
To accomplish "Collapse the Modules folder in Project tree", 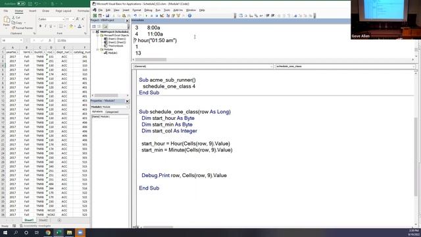I will (98, 49).
